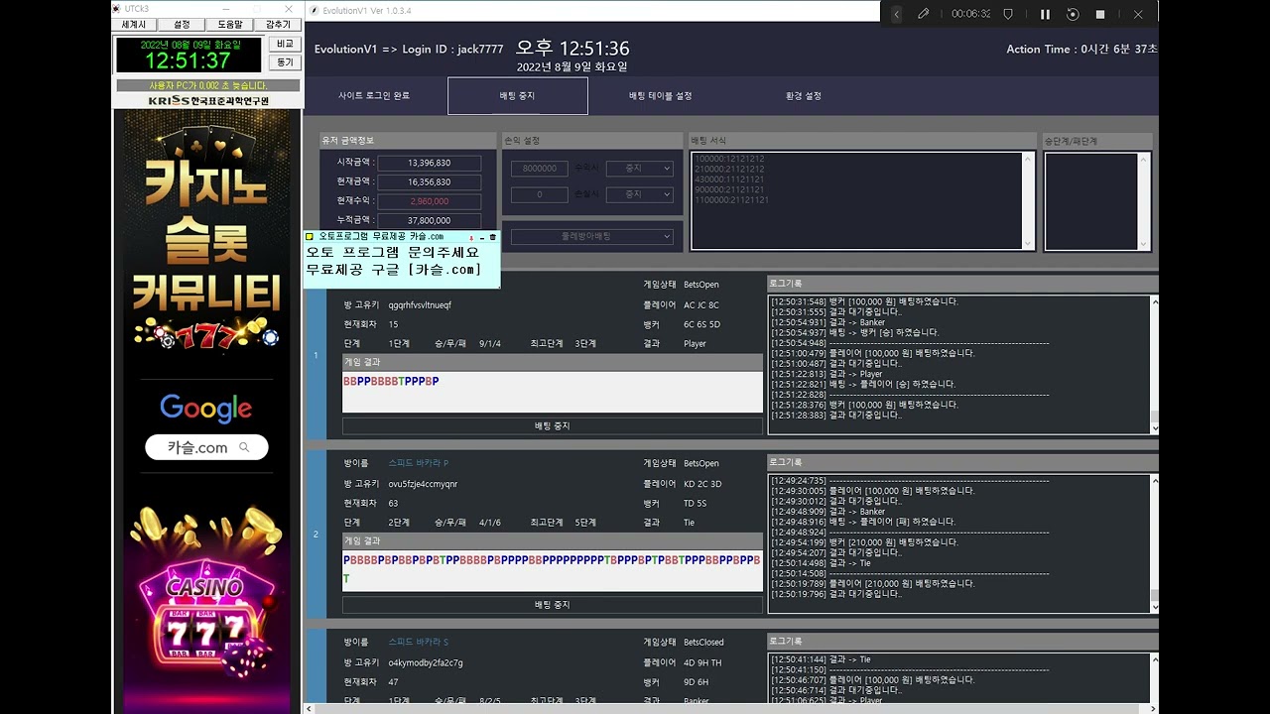
Task: Open the 세계시 menu in UTCk3
Action: [134, 24]
